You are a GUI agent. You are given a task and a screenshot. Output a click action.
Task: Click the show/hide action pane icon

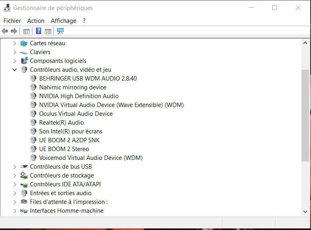pyautogui.click(x=48, y=31)
